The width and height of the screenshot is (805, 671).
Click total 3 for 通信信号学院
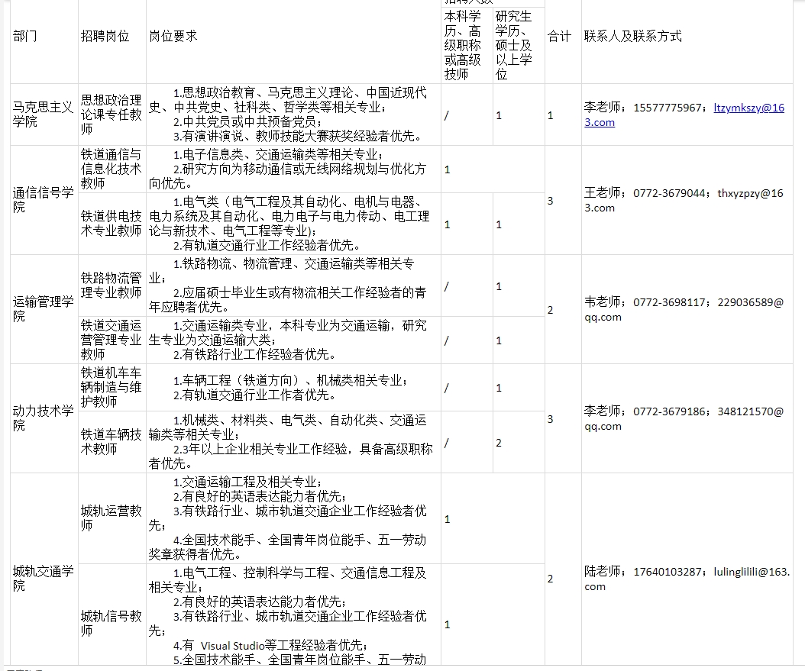563,200
